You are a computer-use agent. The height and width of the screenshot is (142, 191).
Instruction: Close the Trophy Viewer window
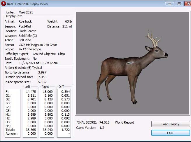click(186, 4)
